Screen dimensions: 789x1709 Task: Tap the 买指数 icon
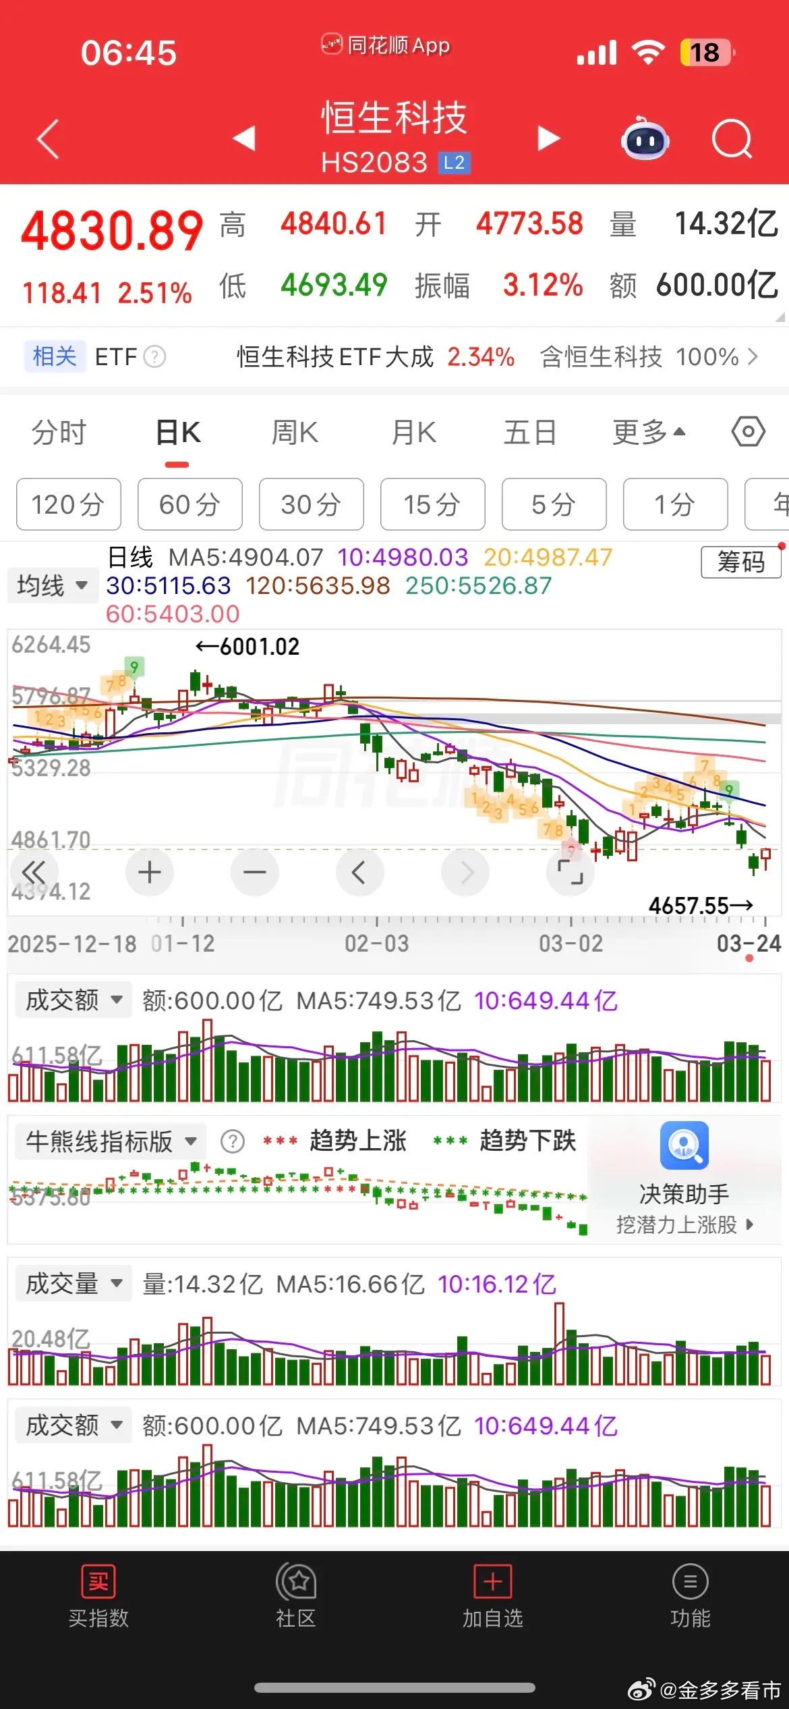coord(98,1581)
